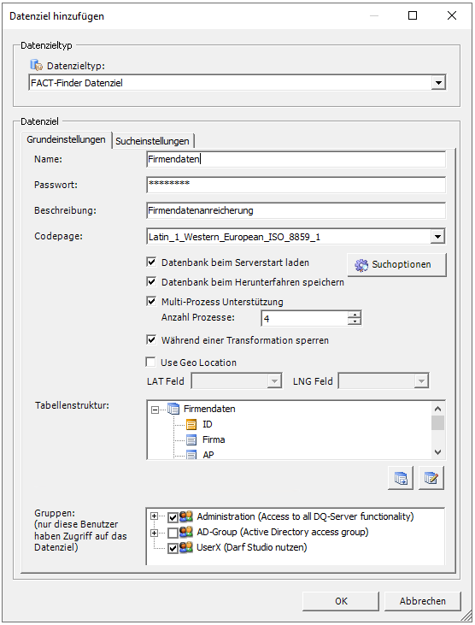Click the Datenzieltyp database icon
The height and width of the screenshot is (625, 475).
click(x=36, y=65)
